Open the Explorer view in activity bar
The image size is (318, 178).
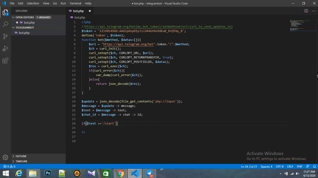(x=5, y=12)
